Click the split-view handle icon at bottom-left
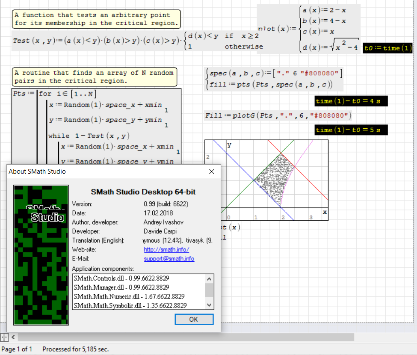This screenshot has width=417, height=355. [4, 337]
